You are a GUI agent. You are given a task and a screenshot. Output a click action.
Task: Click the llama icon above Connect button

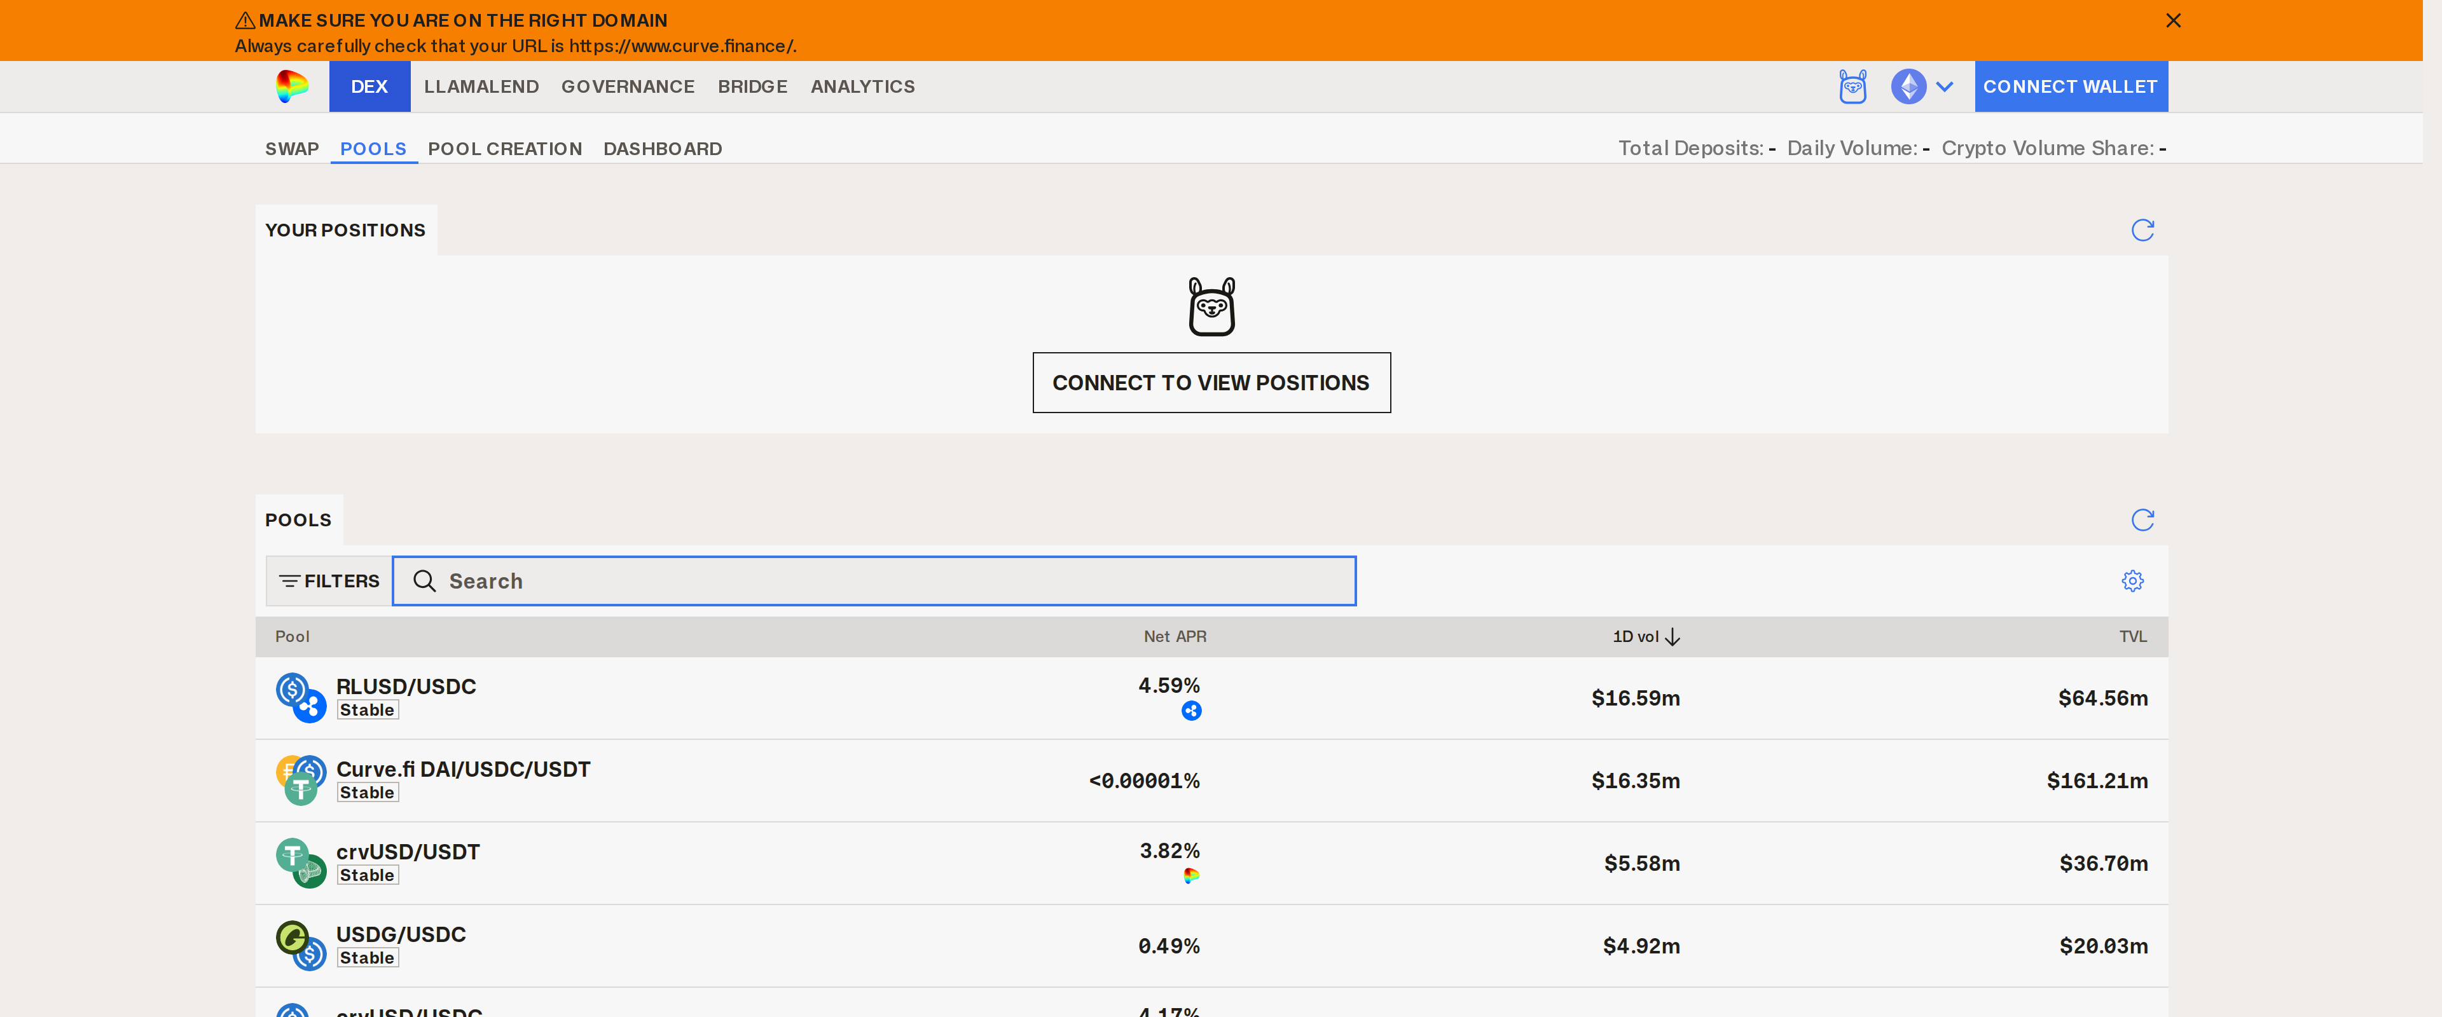tap(1211, 306)
